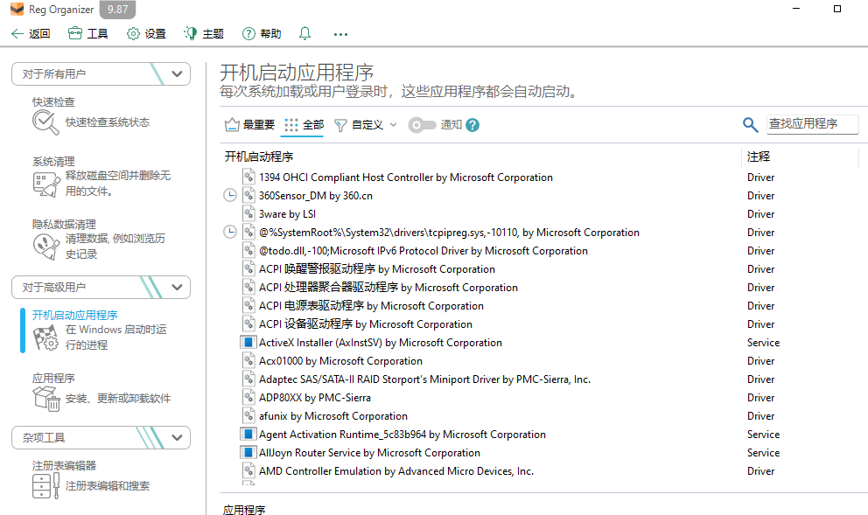Collapse the 对于高级用户 section
The height and width of the screenshot is (515, 868).
click(178, 287)
